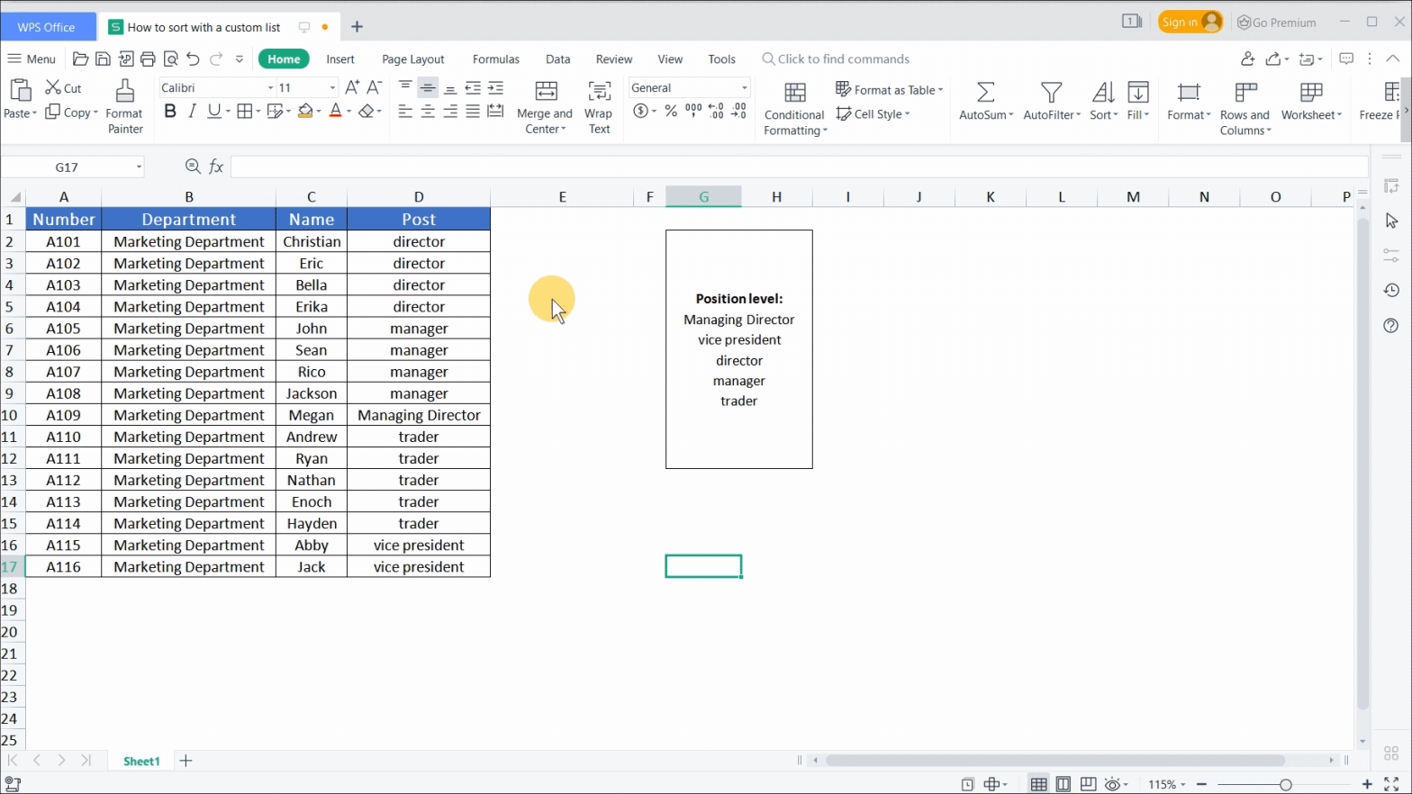Open the Insert tab
Screen dimensions: 1412x794
coord(340,59)
